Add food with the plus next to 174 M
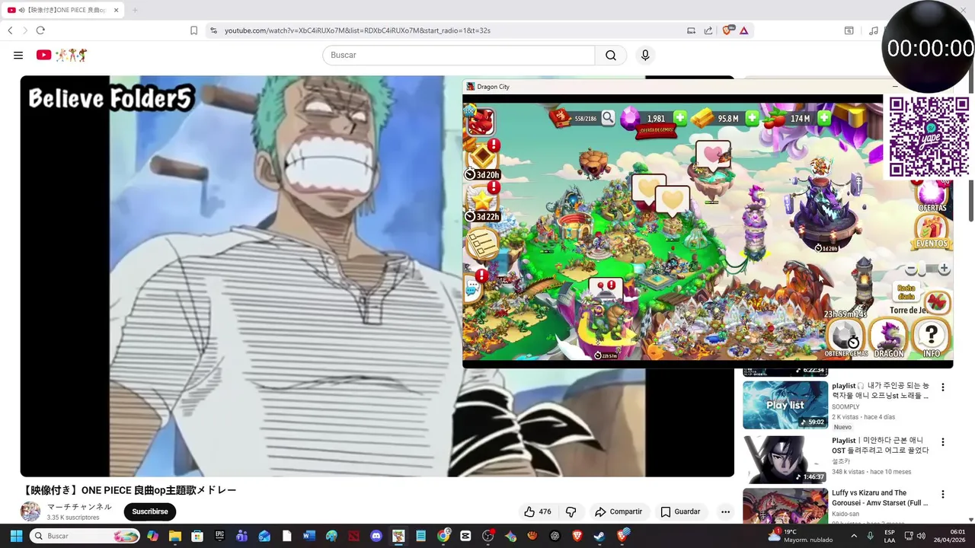 click(x=824, y=118)
